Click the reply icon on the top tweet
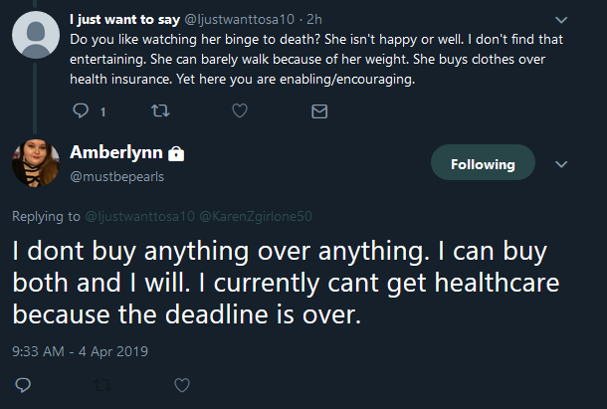This screenshot has height=409, width=607. click(81, 110)
